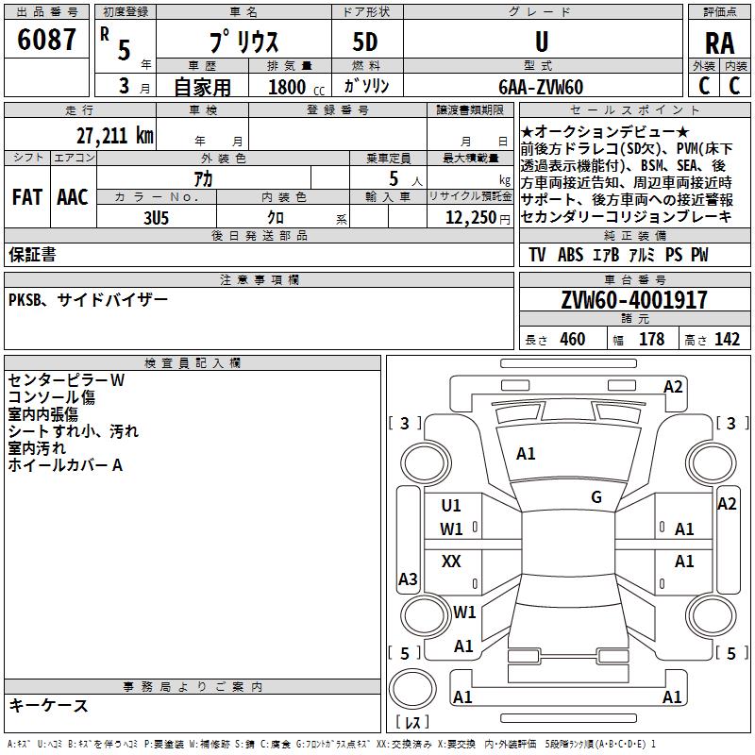The width and height of the screenshot is (755, 755).
Task: Click the width value 178
Action: pos(651,339)
